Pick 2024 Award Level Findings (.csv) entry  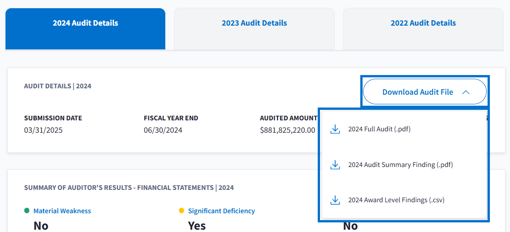point(396,200)
